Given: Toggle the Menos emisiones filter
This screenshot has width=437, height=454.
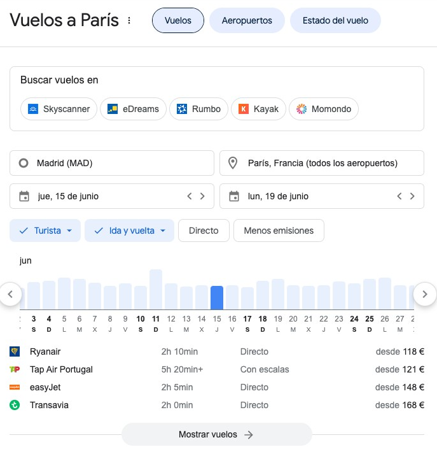Looking at the screenshot, I should (279, 231).
